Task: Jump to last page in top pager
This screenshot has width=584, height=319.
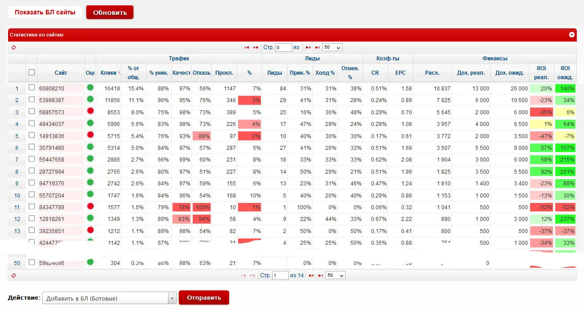Action: click(317, 48)
